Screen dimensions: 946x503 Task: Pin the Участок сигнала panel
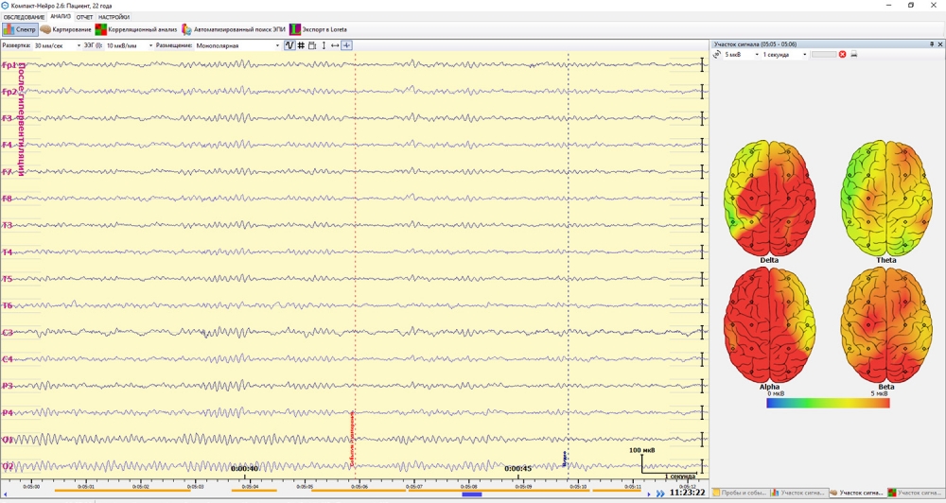932,44
